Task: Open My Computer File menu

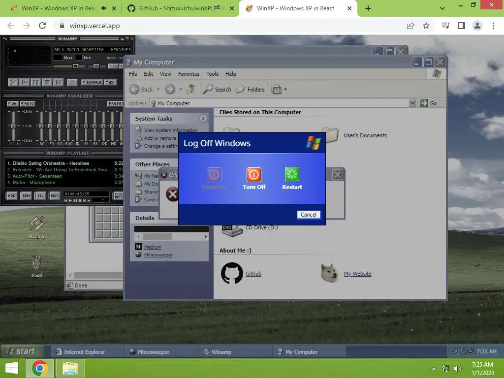Action: 133,74
